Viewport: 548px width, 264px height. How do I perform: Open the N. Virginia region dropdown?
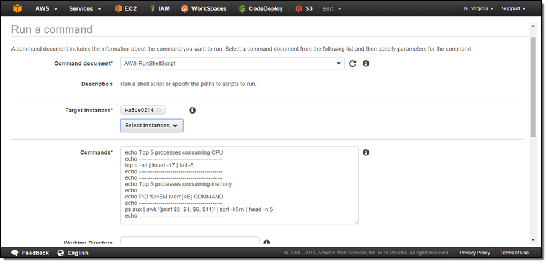coord(479,8)
